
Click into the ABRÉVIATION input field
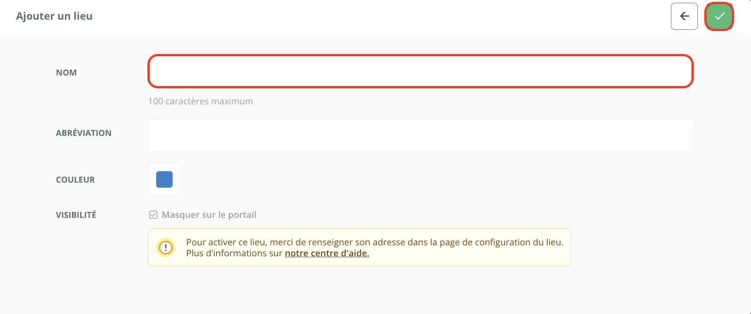(x=420, y=135)
